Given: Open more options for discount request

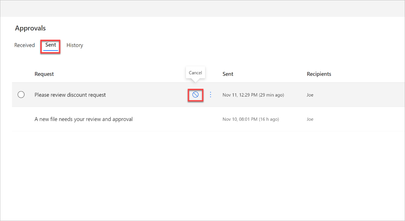Looking at the screenshot, I should click(x=211, y=95).
